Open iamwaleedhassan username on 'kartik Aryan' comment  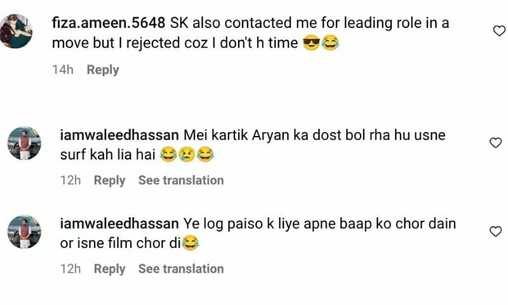tap(119, 135)
